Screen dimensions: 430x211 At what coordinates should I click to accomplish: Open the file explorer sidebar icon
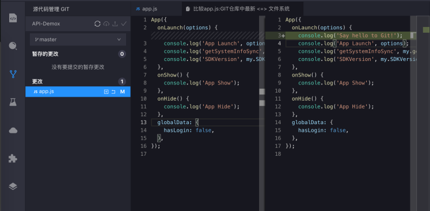[x=13, y=18]
